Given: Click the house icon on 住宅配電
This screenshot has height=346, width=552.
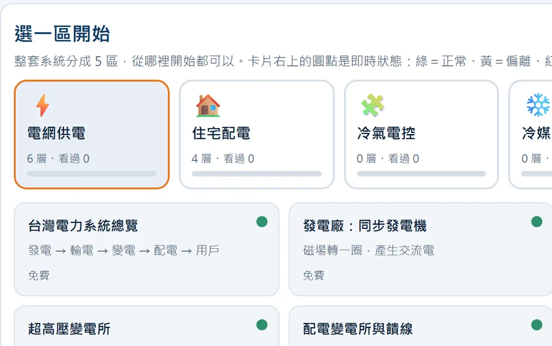Looking at the screenshot, I should 208,105.
